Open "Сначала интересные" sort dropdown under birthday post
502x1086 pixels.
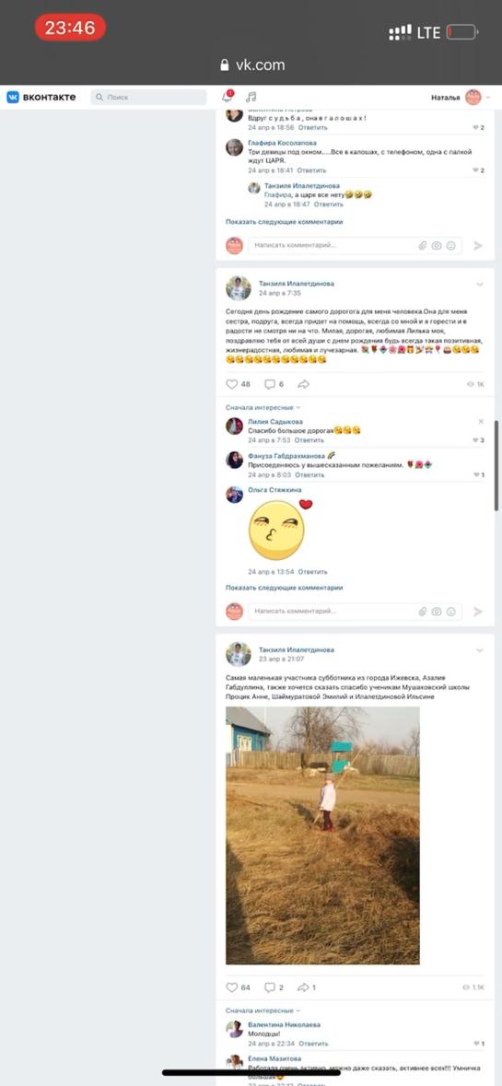pyautogui.click(x=263, y=408)
